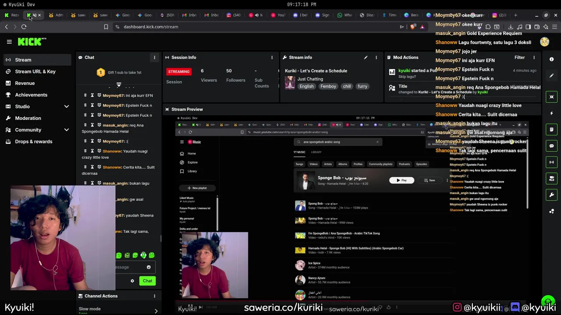This screenshot has height=315, width=561.
Task: Select the furry stream tag
Action: tap(362, 87)
